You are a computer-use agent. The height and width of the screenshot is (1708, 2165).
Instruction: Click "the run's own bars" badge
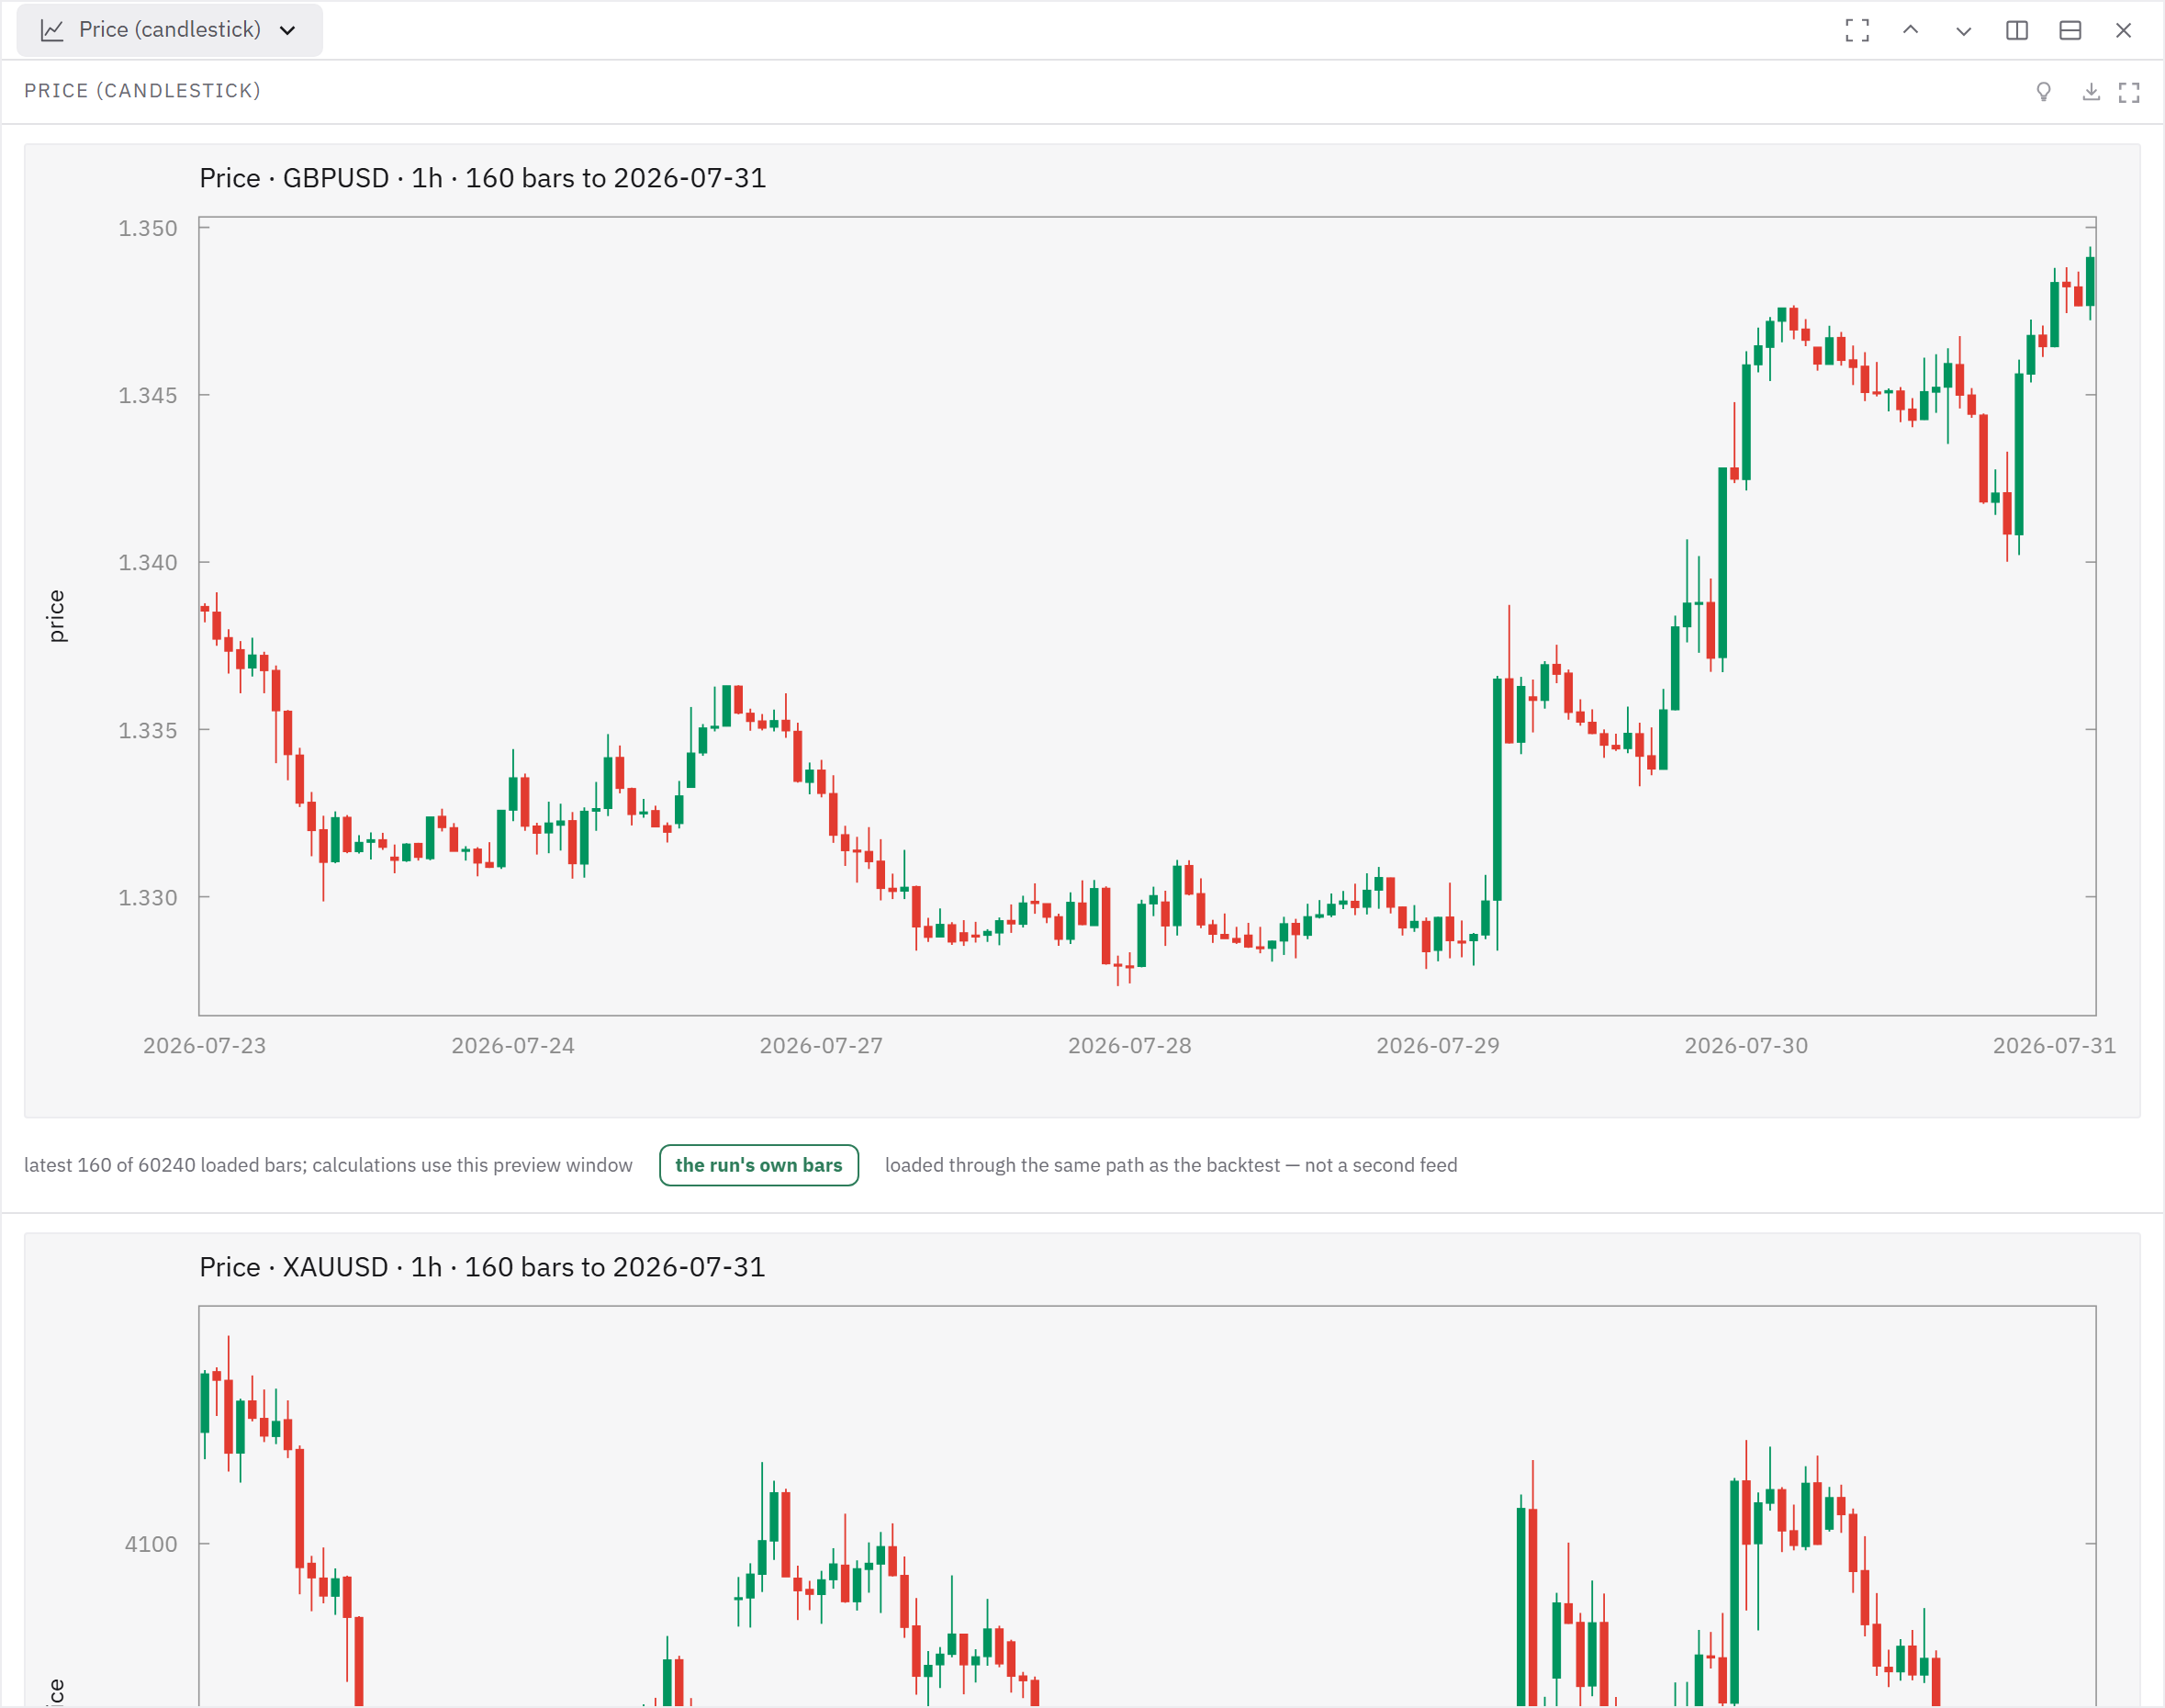click(x=759, y=1165)
